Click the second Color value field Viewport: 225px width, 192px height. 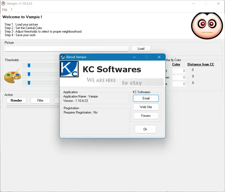(x=179, y=77)
